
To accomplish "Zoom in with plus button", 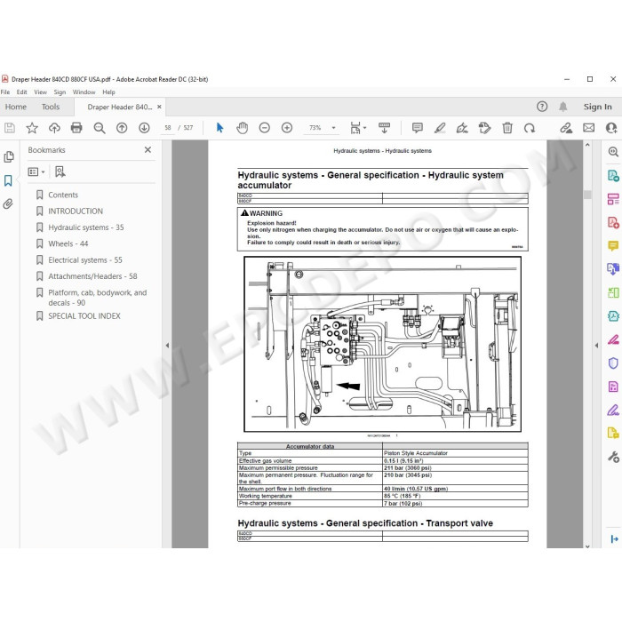I will point(287,128).
